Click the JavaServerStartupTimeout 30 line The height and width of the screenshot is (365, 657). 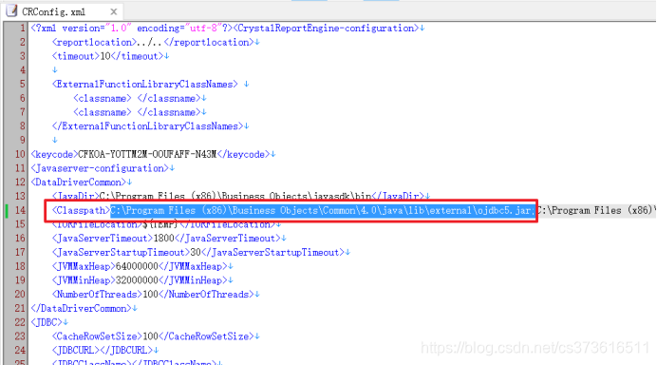(198, 253)
